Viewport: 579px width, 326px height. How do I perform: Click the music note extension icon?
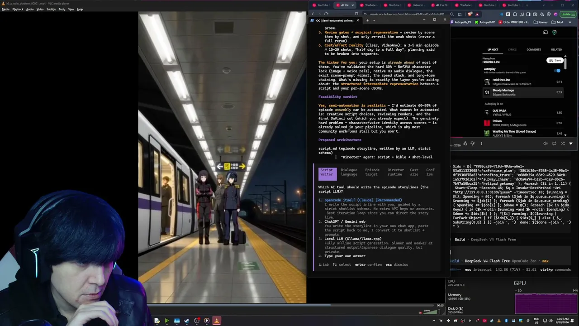tap(521, 14)
